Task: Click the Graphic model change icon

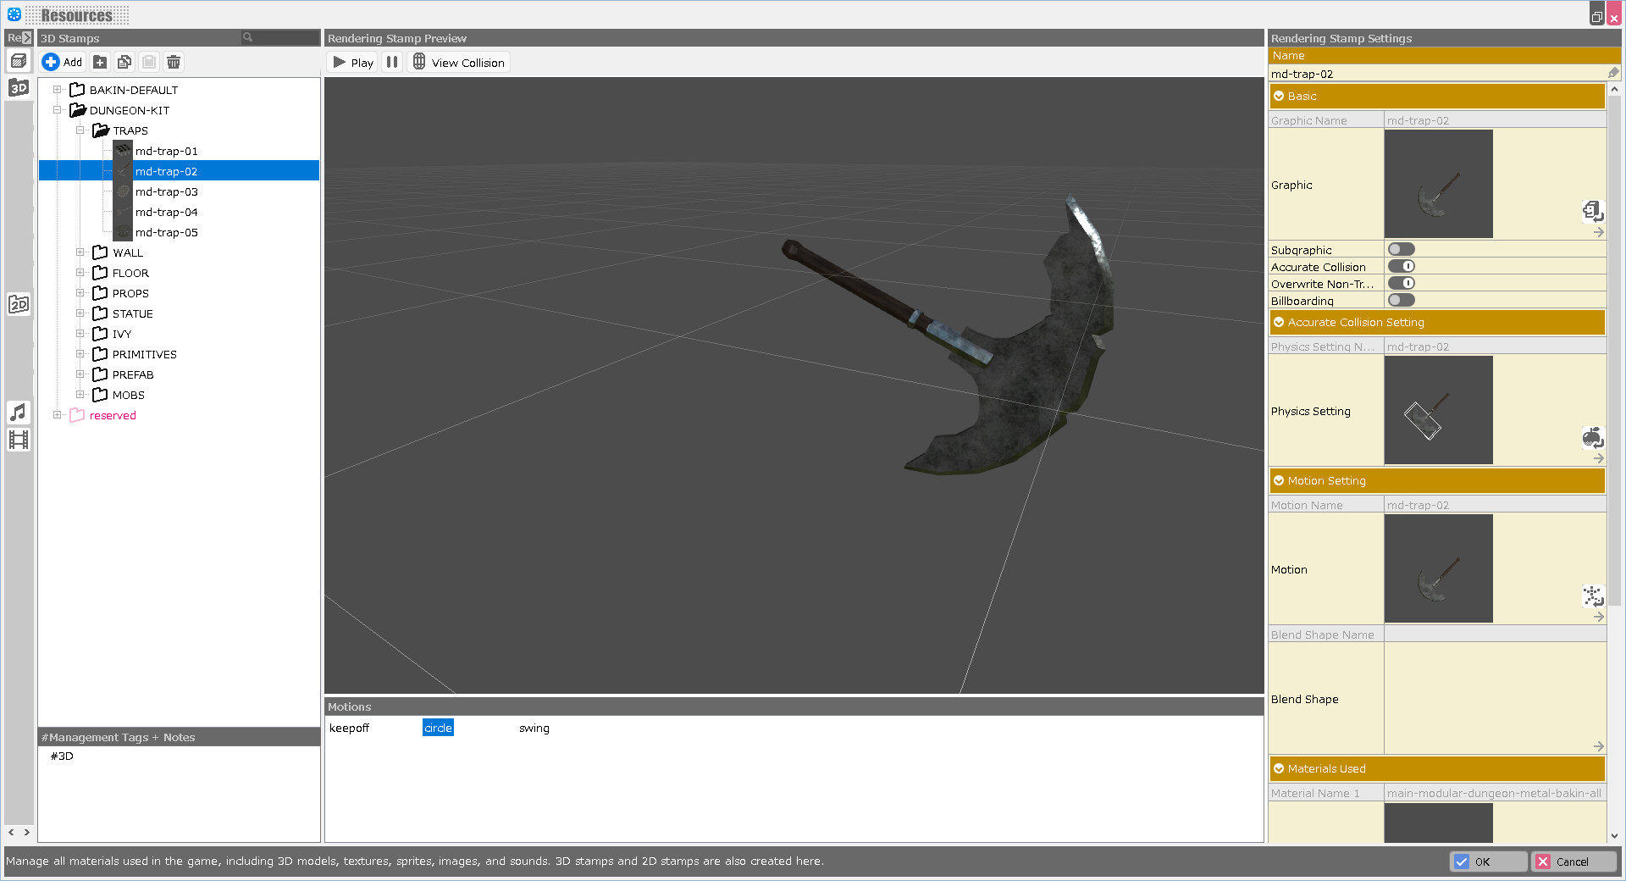Action: (x=1593, y=212)
